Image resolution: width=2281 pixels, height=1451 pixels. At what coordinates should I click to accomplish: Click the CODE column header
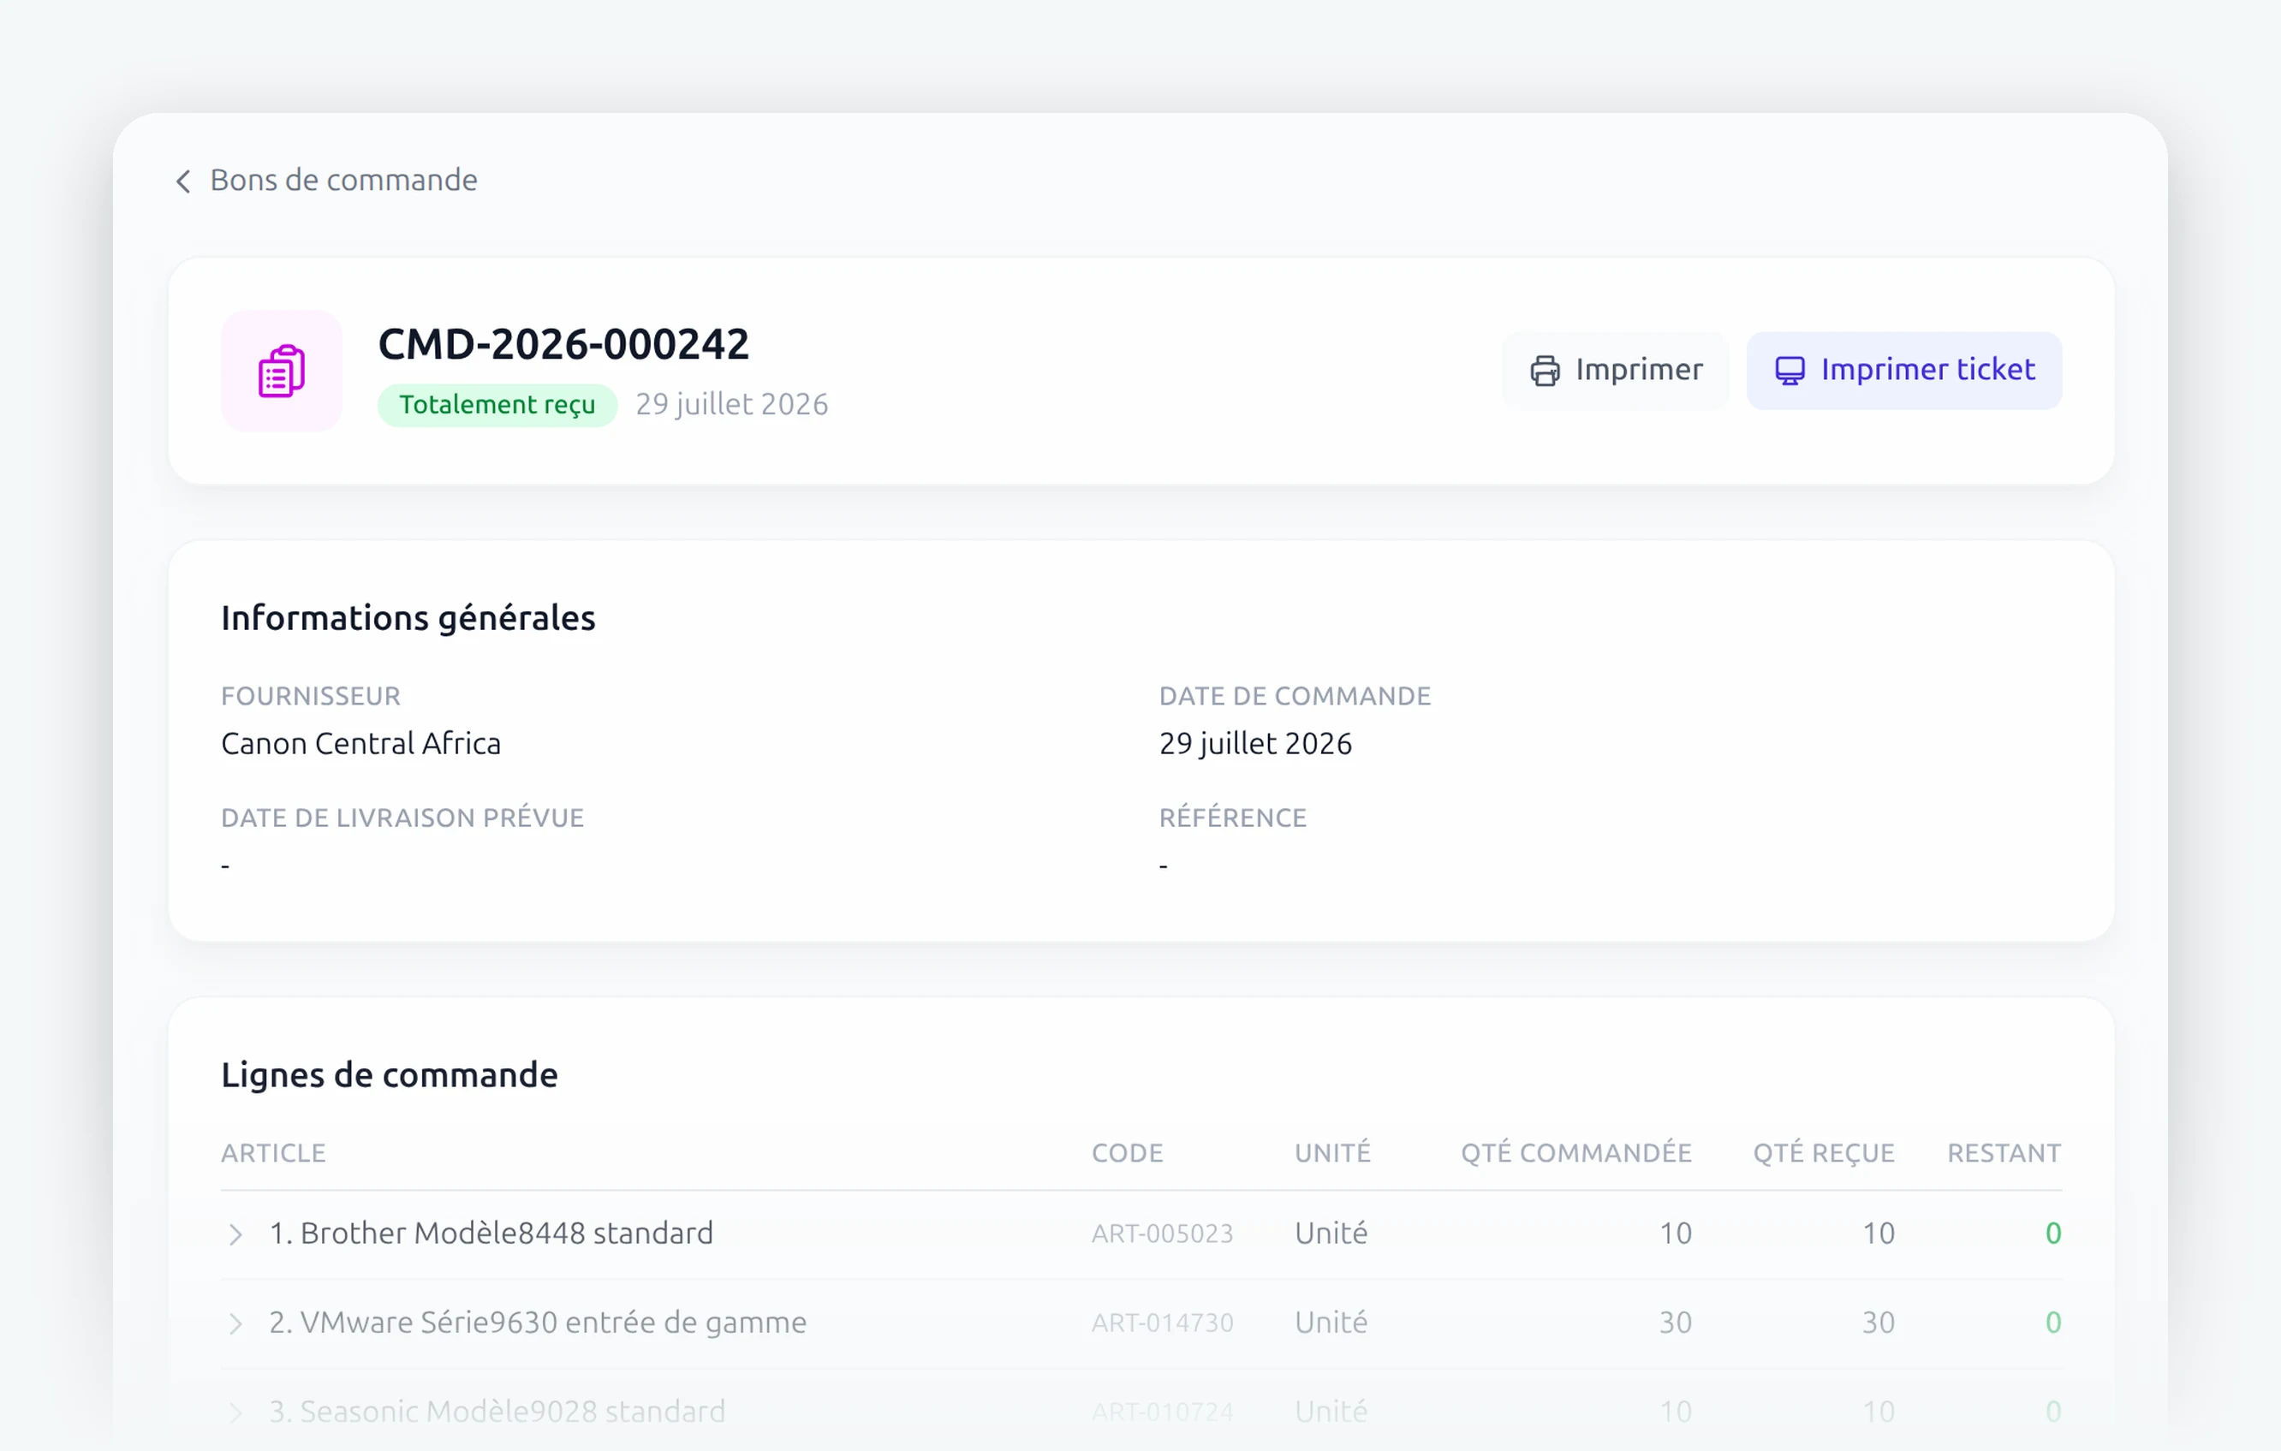click(1128, 1152)
